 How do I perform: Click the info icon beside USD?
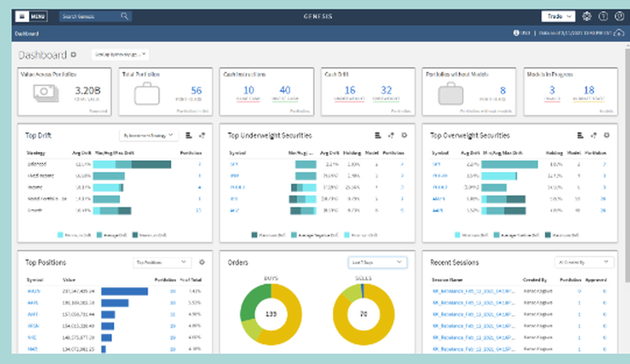pyautogui.click(x=516, y=33)
